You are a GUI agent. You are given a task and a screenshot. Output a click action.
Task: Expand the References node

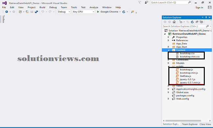coord(168,40)
